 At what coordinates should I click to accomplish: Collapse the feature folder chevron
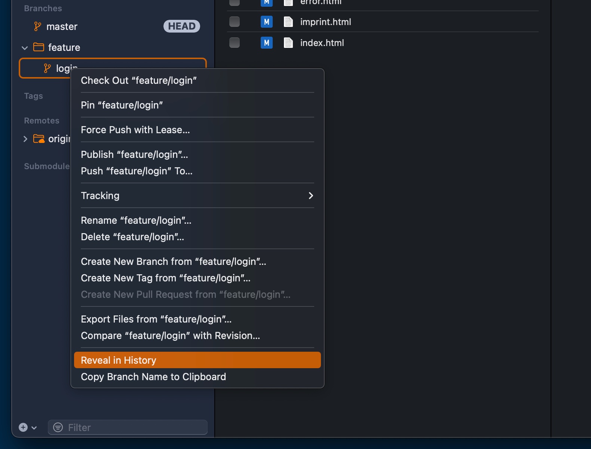click(25, 48)
